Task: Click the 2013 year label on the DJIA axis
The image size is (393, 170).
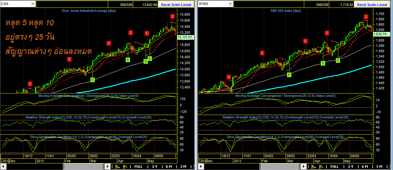Action: (x=40, y=161)
